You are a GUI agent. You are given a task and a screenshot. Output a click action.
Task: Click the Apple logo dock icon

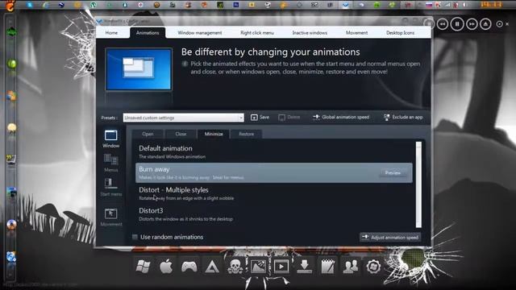[x=166, y=266]
